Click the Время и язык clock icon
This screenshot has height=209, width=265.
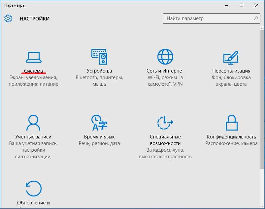[x=99, y=123]
